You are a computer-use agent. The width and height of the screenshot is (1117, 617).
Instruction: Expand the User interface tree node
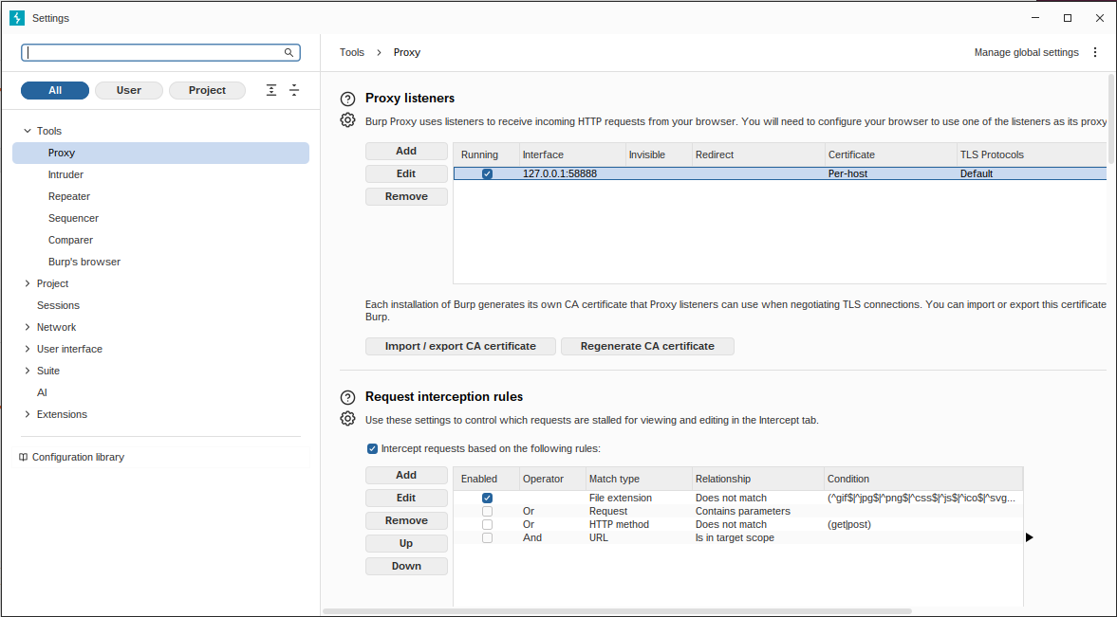point(28,349)
